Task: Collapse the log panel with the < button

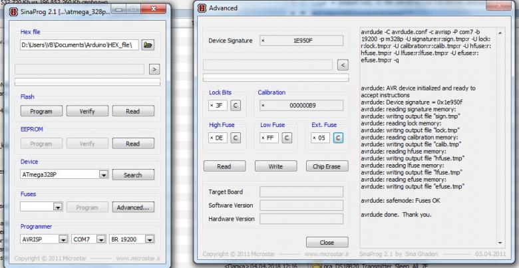Action: click(x=343, y=65)
